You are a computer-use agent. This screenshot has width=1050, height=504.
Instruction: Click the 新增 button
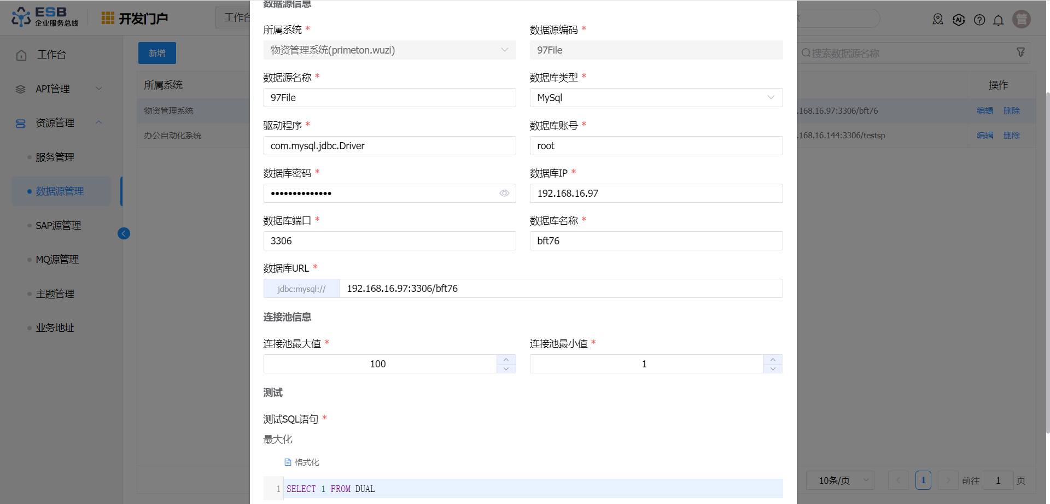(x=157, y=53)
